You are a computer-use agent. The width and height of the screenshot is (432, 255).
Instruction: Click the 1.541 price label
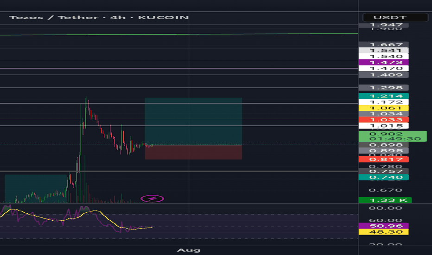[x=383, y=51]
